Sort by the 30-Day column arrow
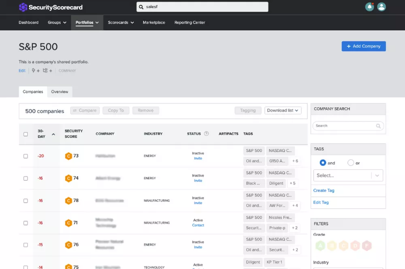 (x=53, y=134)
